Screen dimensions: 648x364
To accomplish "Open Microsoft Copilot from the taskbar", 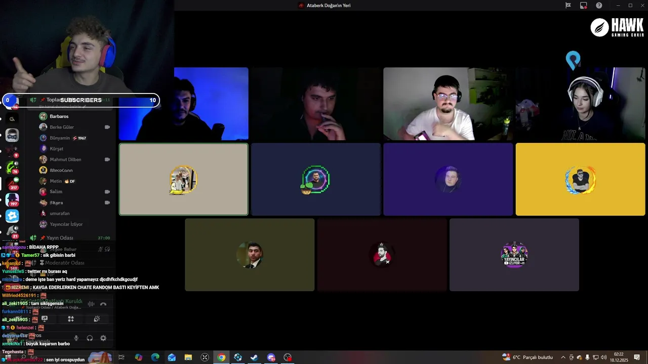I will (139, 357).
